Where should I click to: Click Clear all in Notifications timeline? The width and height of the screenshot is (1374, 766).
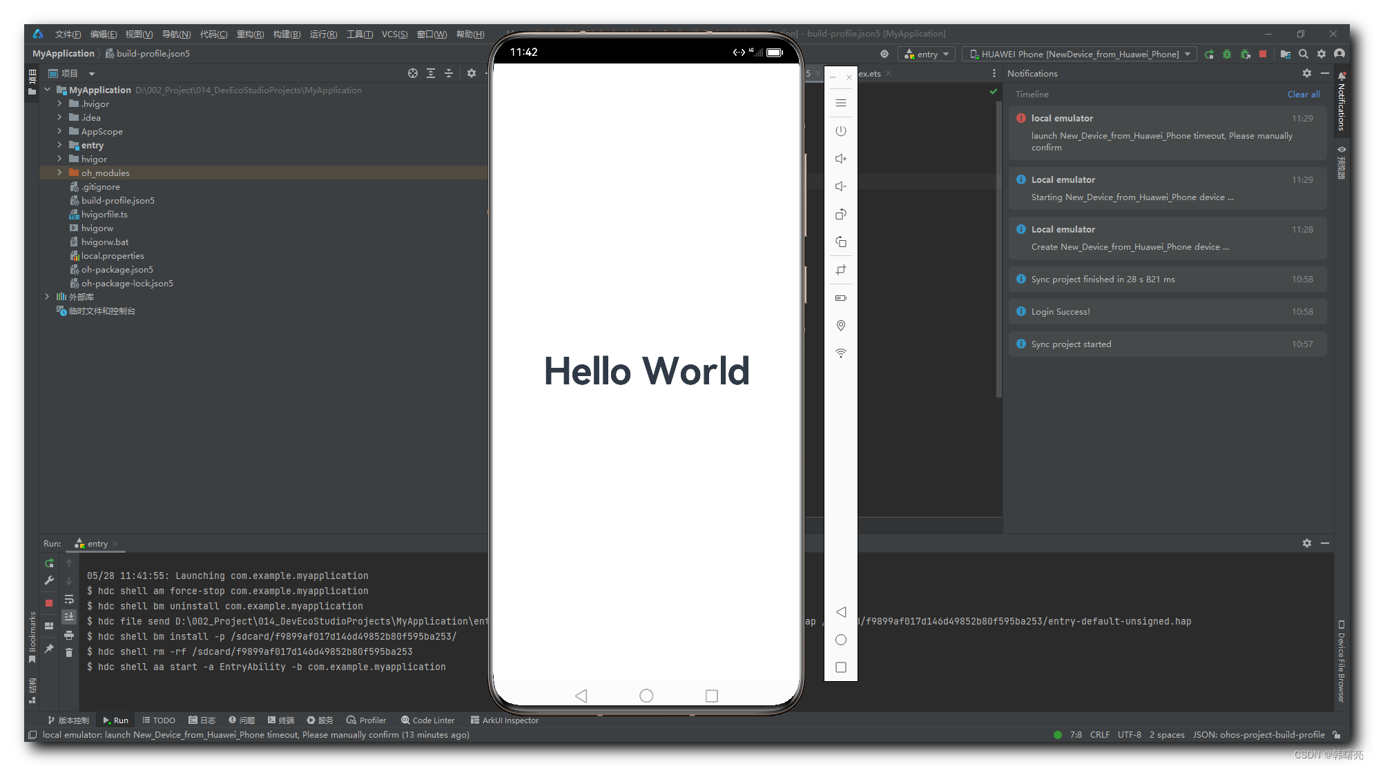point(1303,95)
